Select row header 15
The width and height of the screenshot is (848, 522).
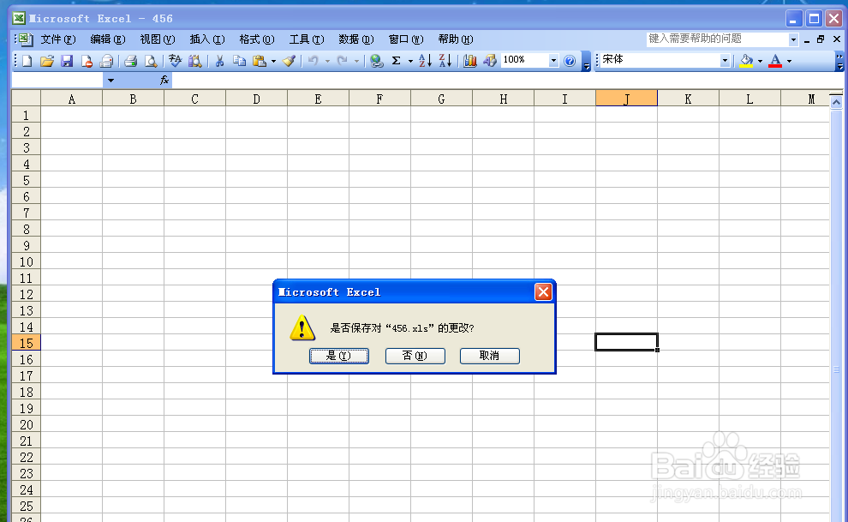coord(26,343)
